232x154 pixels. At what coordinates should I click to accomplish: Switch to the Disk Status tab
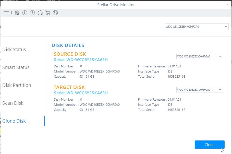14,50
